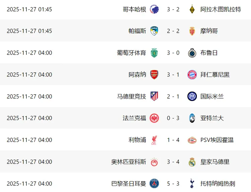Viewport: 251px width, 192px height.
Task: Click the Bayern Munich club crest
Action: pos(192,75)
